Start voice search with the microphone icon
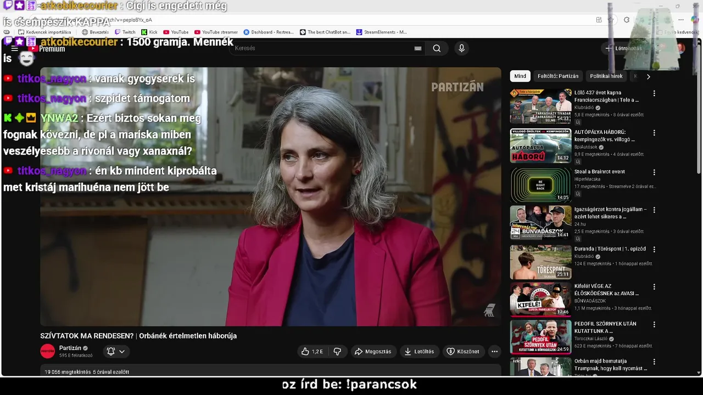703x395 pixels. [x=461, y=48]
